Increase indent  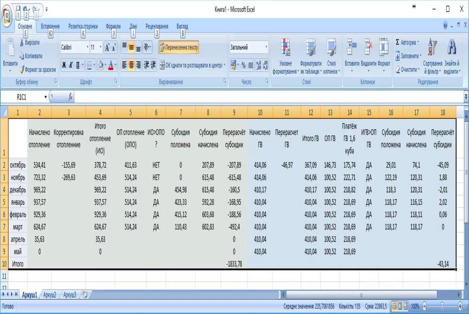point(153,65)
